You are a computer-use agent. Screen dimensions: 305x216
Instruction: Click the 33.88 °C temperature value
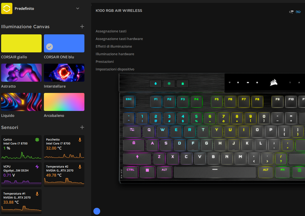[x=11, y=202]
